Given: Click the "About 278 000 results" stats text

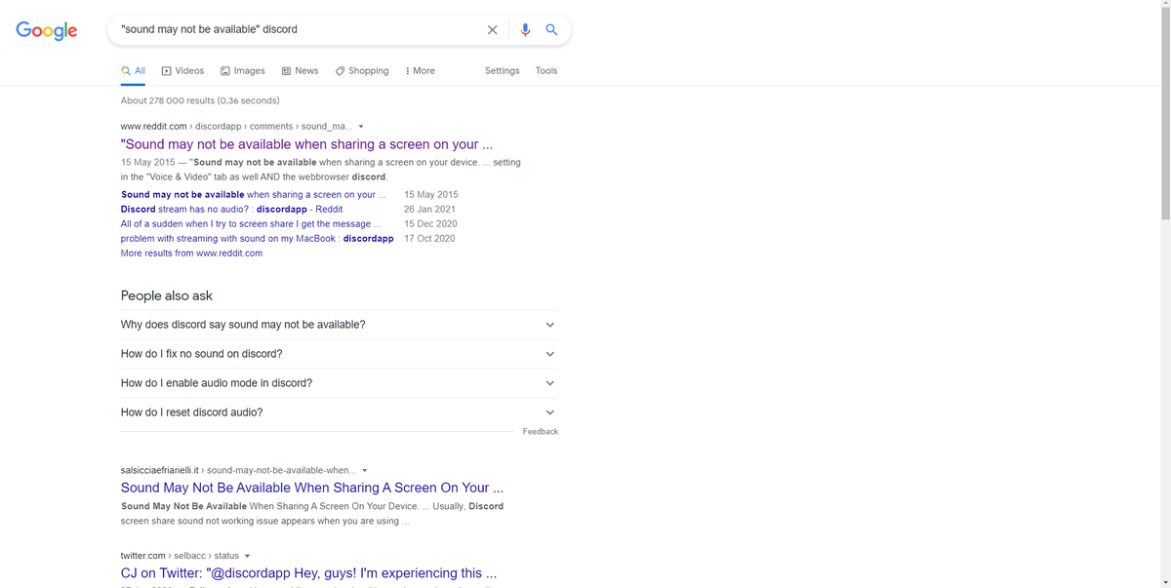Looking at the screenshot, I should coord(200,100).
